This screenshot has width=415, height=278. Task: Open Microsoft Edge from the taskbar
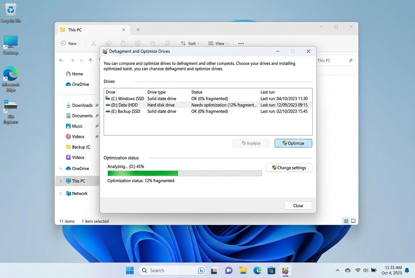coord(257,270)
